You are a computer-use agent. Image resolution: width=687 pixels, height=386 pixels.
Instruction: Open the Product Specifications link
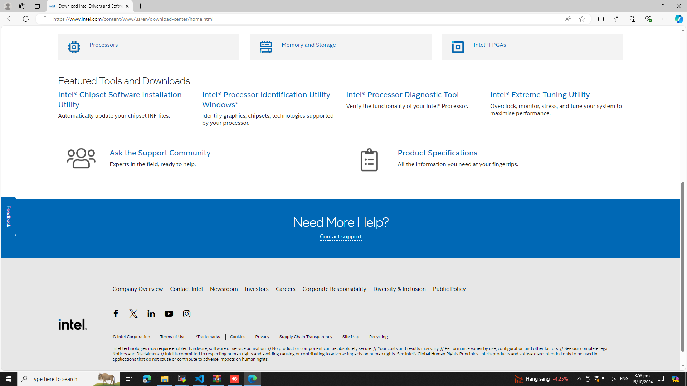click(437, 153)
